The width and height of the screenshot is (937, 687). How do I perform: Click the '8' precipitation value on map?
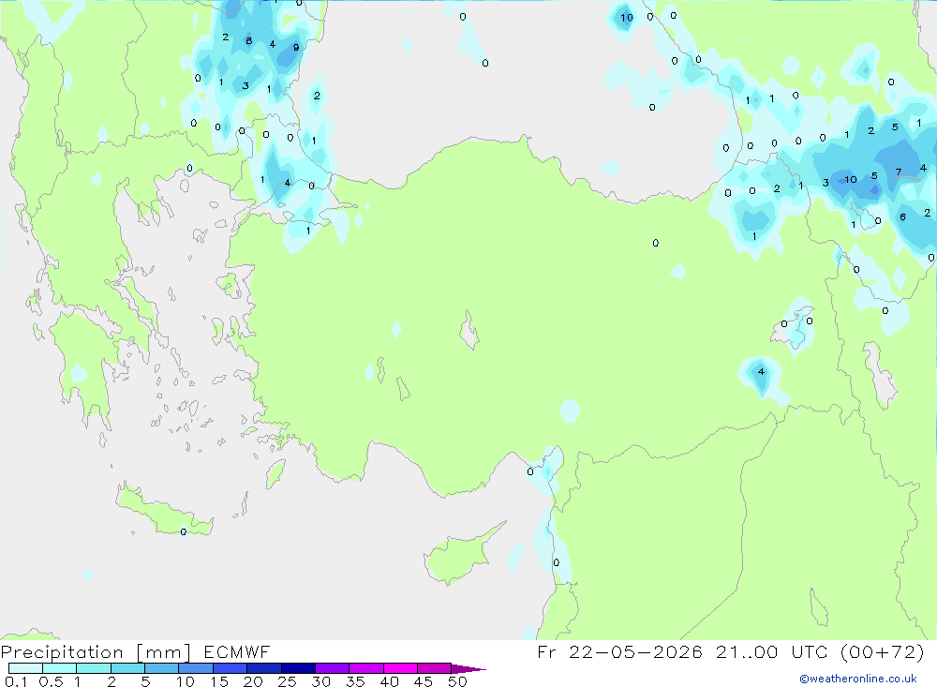[x=249, y=40]
